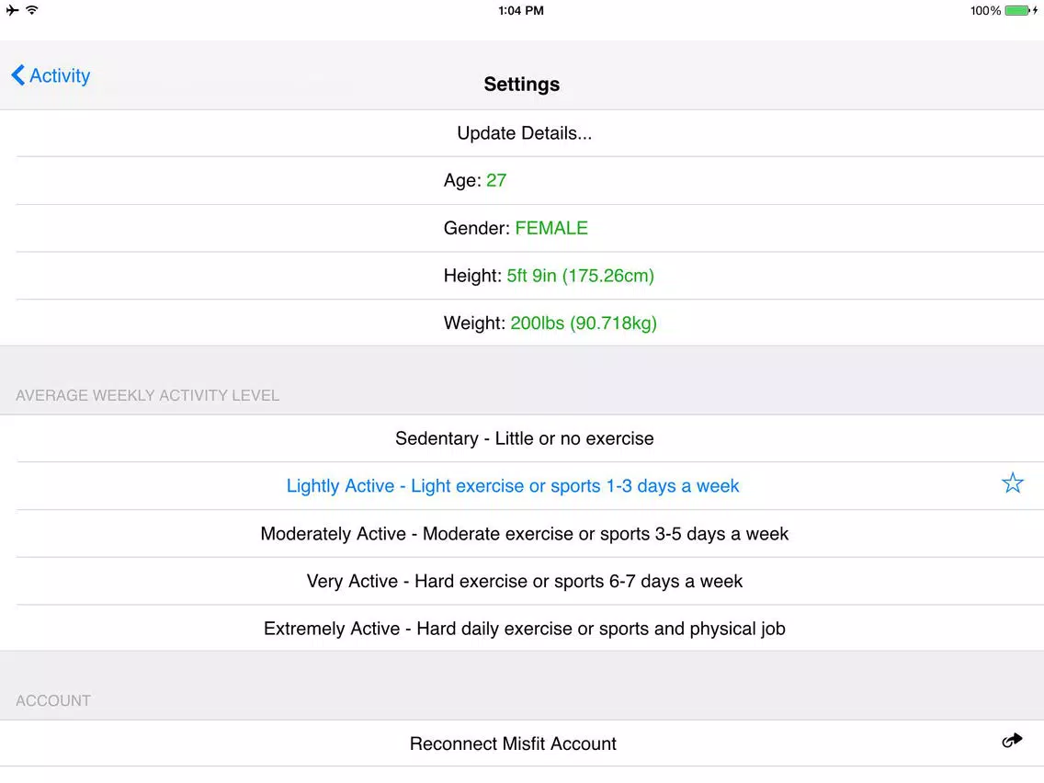Tap the Height row 5ft 9in
The image size is (1044, 783).
coord(522,276)
